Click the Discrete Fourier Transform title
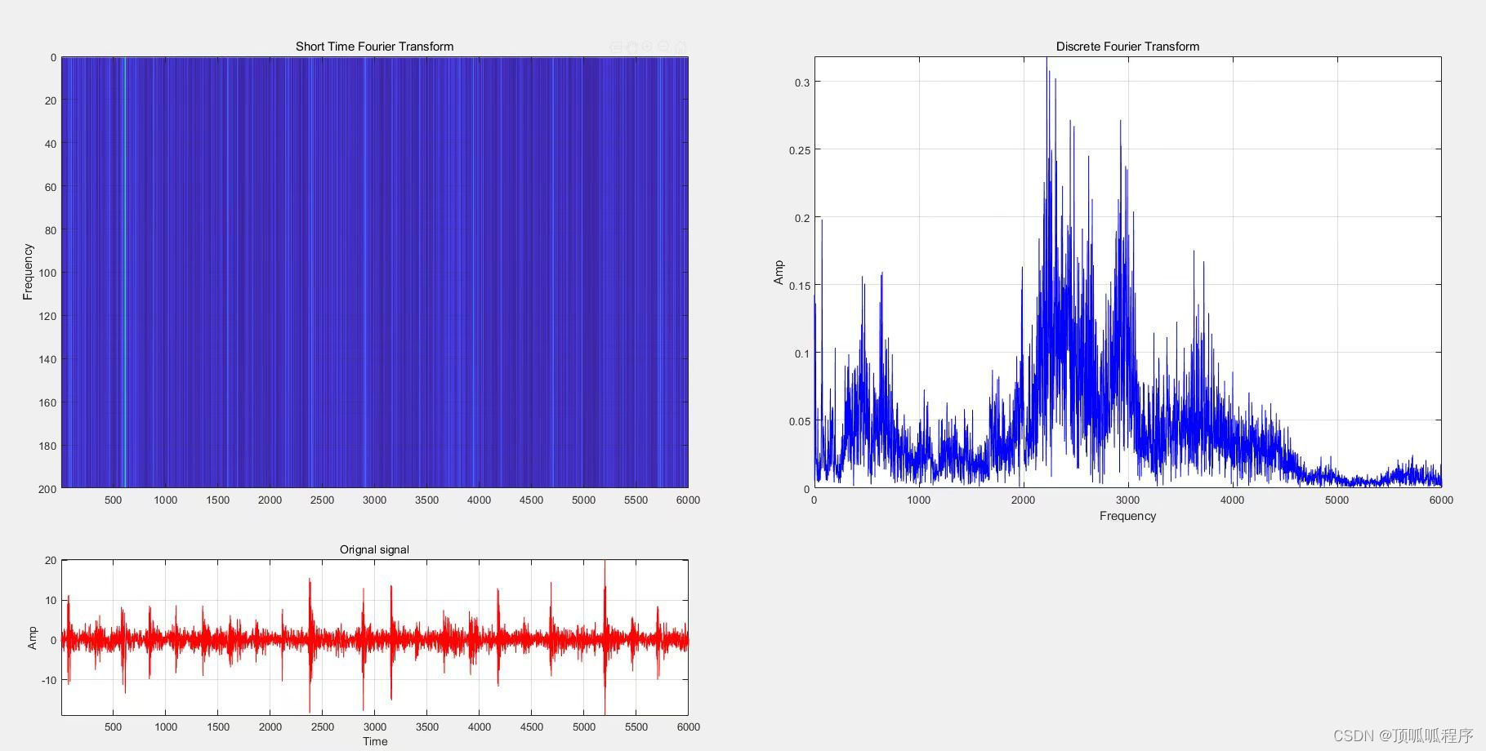Screen dimensions: 1486x751 [1127, 47]
